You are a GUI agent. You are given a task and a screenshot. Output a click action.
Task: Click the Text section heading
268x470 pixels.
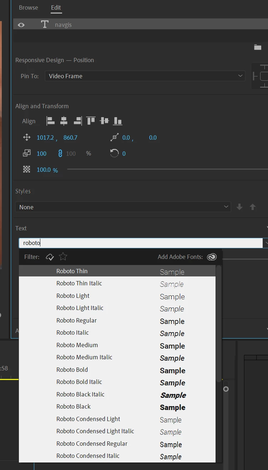pos(21,228)
